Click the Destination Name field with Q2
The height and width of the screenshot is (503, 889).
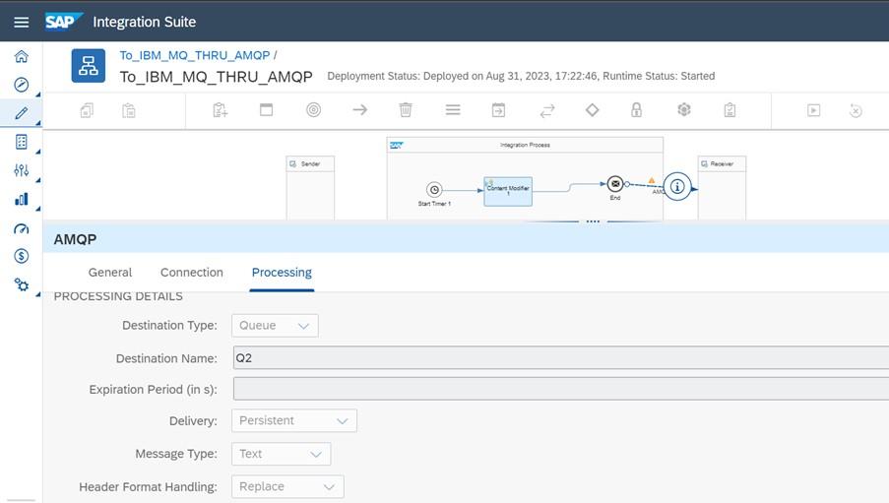coord(561,358)
